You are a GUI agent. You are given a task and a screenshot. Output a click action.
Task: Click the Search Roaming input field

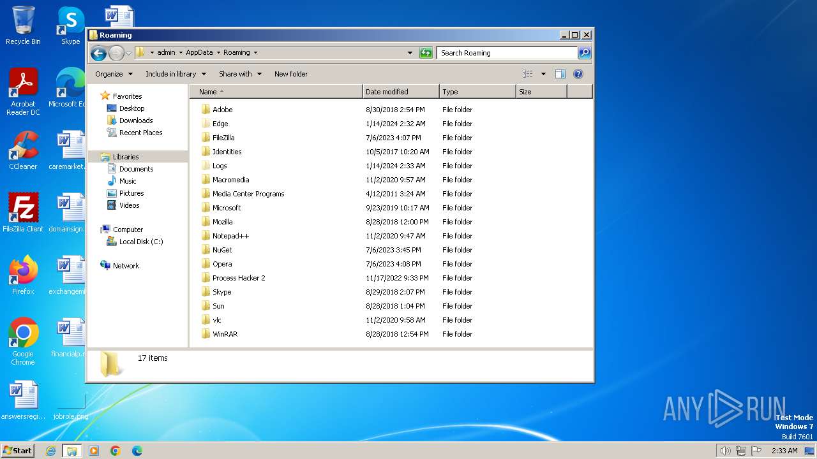[507, 53]
